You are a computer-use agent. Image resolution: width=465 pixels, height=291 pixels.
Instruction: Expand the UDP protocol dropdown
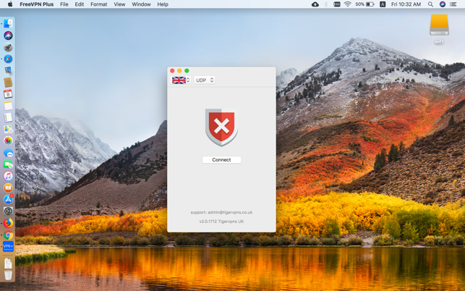pyautogui.click(x=205, y=80)
